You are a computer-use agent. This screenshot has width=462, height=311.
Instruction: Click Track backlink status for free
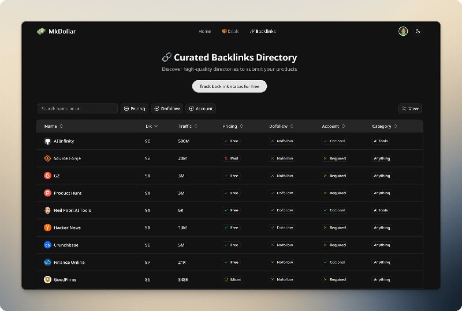click(x=229, y=86)
